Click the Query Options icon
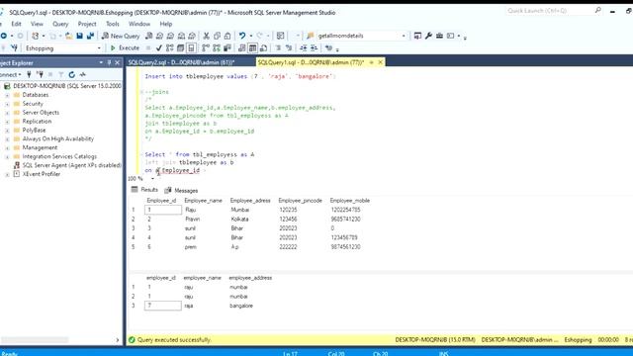This screenshot has width=633, height=356. pos(180,48)
